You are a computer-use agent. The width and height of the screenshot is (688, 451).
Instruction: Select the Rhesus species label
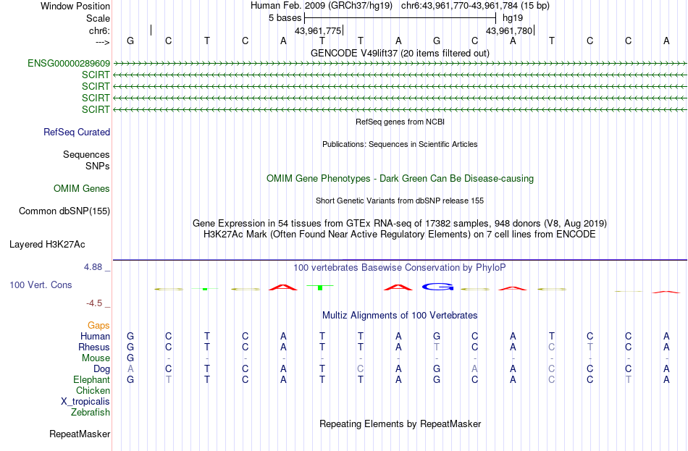coord(94,347)
